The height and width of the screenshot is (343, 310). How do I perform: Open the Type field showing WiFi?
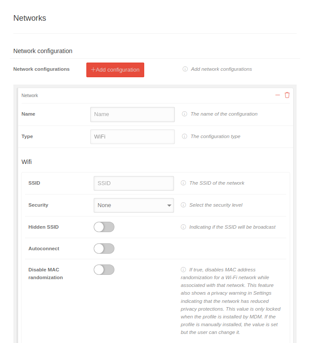coord(132,137)
